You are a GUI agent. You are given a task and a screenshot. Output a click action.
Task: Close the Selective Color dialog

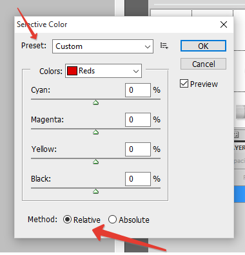point(224,24)
